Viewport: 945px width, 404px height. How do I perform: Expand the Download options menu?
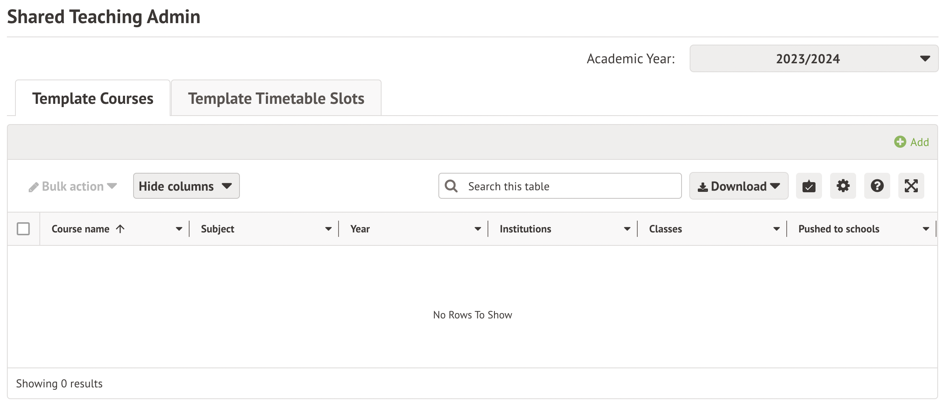pos(738,186)
